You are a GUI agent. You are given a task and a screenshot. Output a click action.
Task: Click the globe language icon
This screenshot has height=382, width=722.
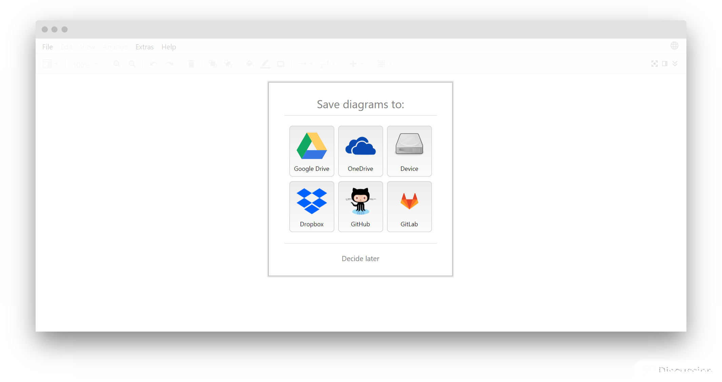pos(674,46)
